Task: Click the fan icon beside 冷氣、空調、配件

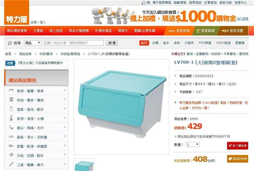Action: tap(11, 155)
